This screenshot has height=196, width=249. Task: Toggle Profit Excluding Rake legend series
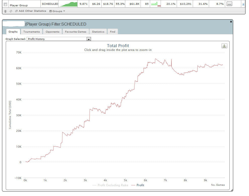coord(110,185)
